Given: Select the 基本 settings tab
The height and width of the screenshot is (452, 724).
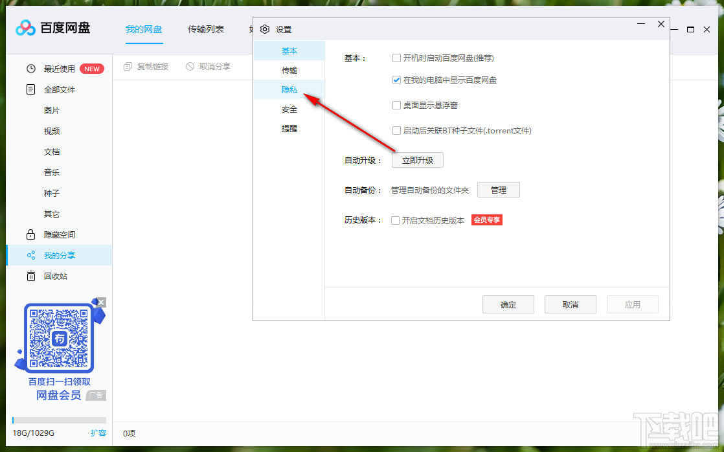Looking at the screenshot, I should pos(289,51).
